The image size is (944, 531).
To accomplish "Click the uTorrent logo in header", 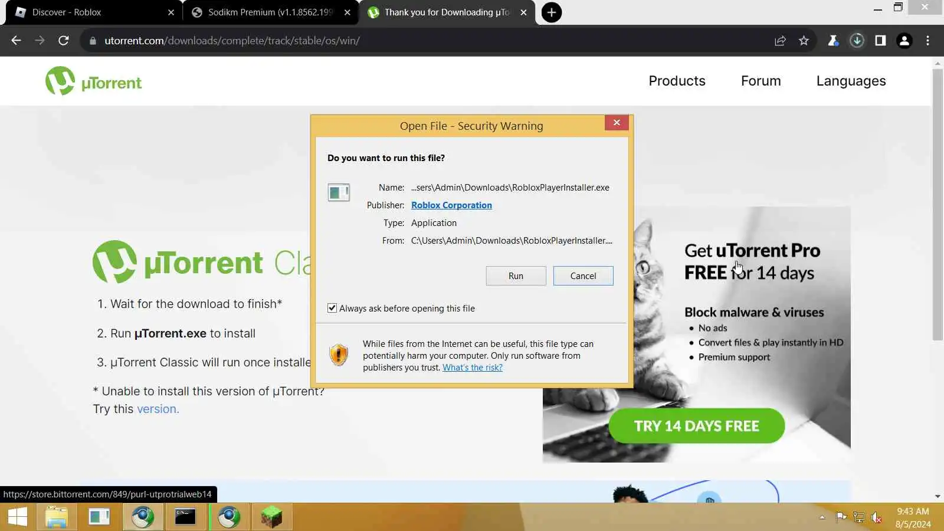I will point(94,81).
